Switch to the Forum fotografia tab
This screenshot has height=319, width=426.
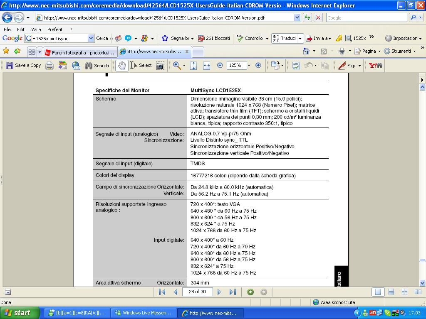click(x=80, y=52)
